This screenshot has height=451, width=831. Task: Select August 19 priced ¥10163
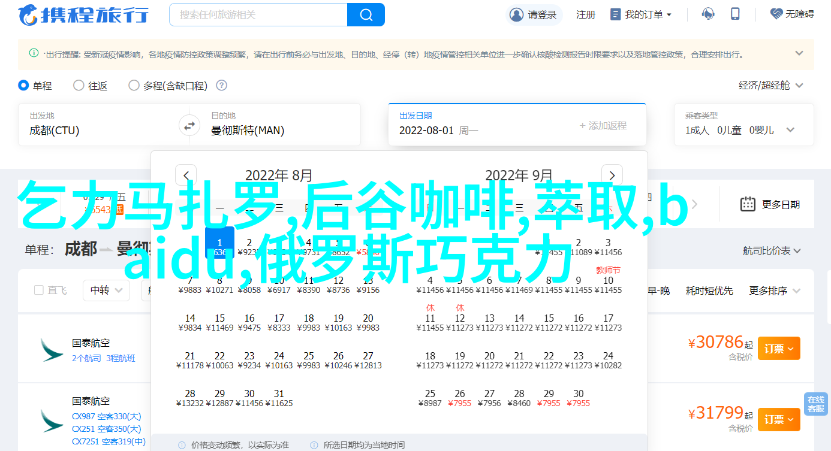pos(338,322)
